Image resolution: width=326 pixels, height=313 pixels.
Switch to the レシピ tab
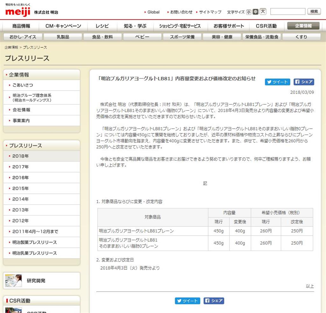tap(102, 26)
